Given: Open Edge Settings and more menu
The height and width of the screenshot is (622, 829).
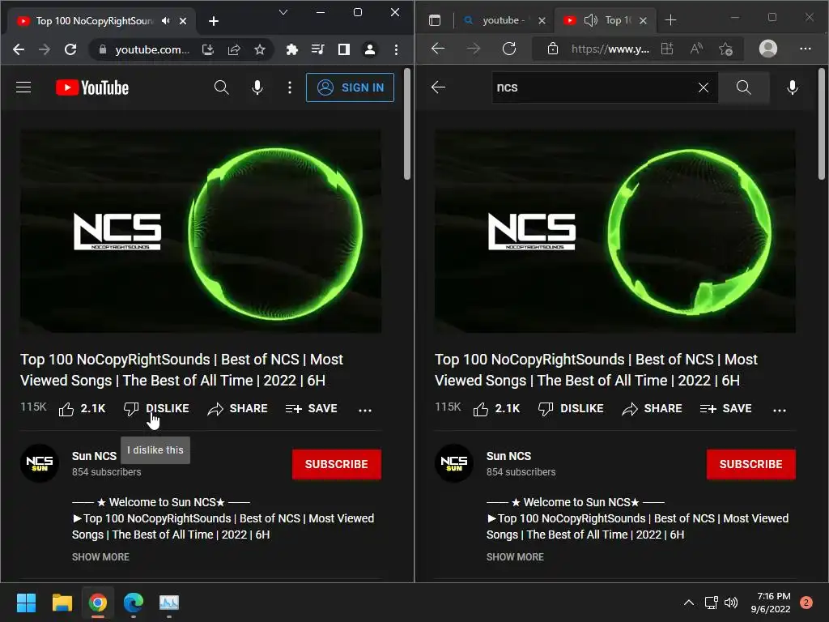Looking at the screenshot, I should (806, 49).
